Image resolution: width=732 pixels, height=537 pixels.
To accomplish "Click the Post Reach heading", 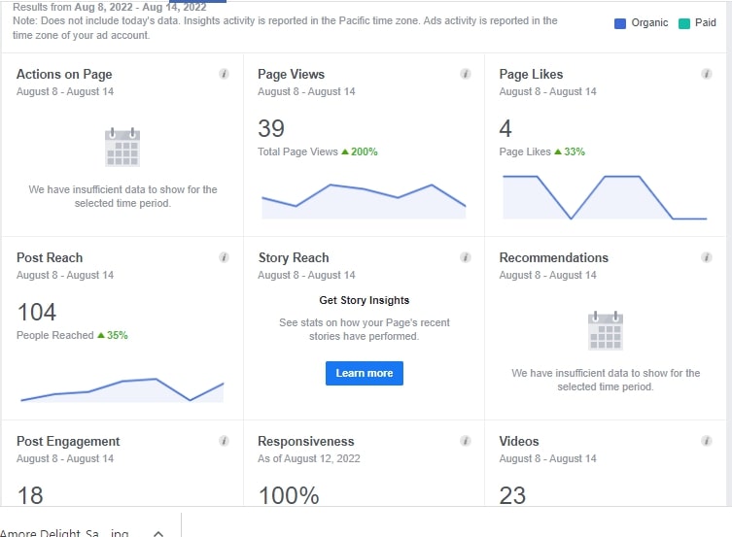I will (50, 257).
